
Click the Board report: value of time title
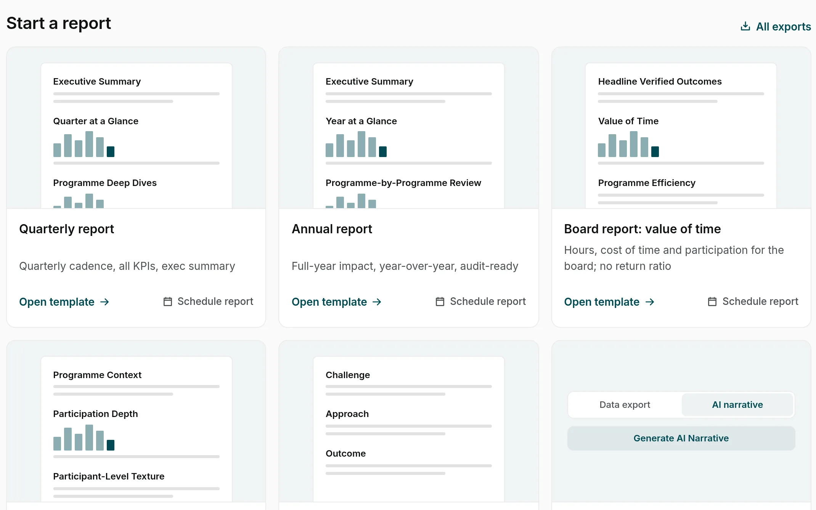pyautogui.click(x=643, y=229)
